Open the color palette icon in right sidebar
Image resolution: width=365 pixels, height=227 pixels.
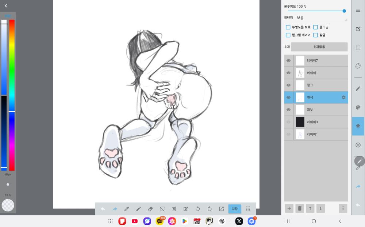click(358, 107)
